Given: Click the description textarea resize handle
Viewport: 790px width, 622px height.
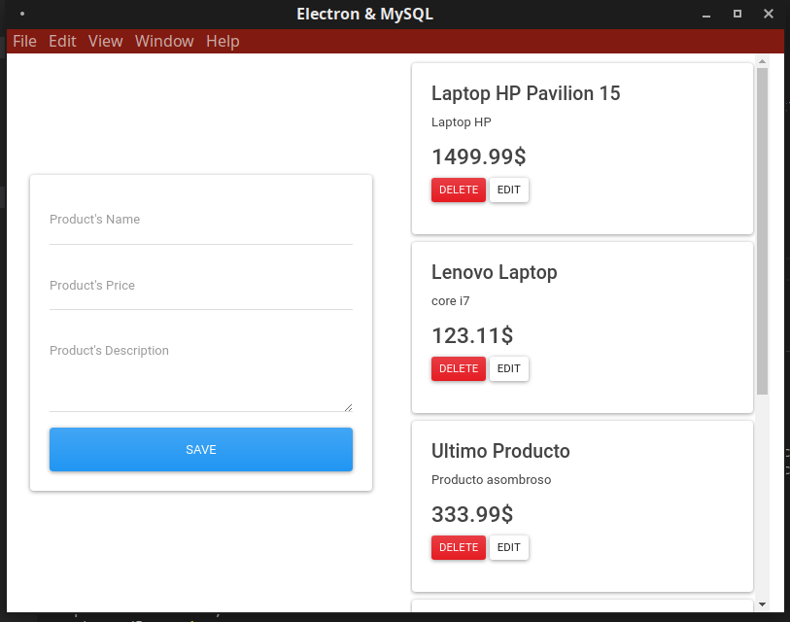Looking at the screenshot, I should 348,407.
